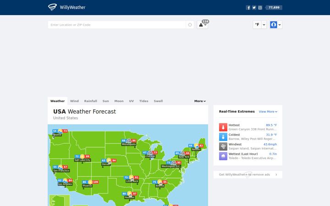Click the 116 warnings badge
Viewport: 330px width, 206px height.
pos(205,22)
